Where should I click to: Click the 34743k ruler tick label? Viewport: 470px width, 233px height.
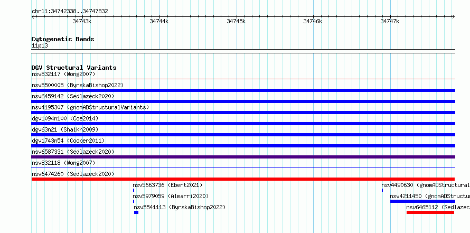coord(82,21)
